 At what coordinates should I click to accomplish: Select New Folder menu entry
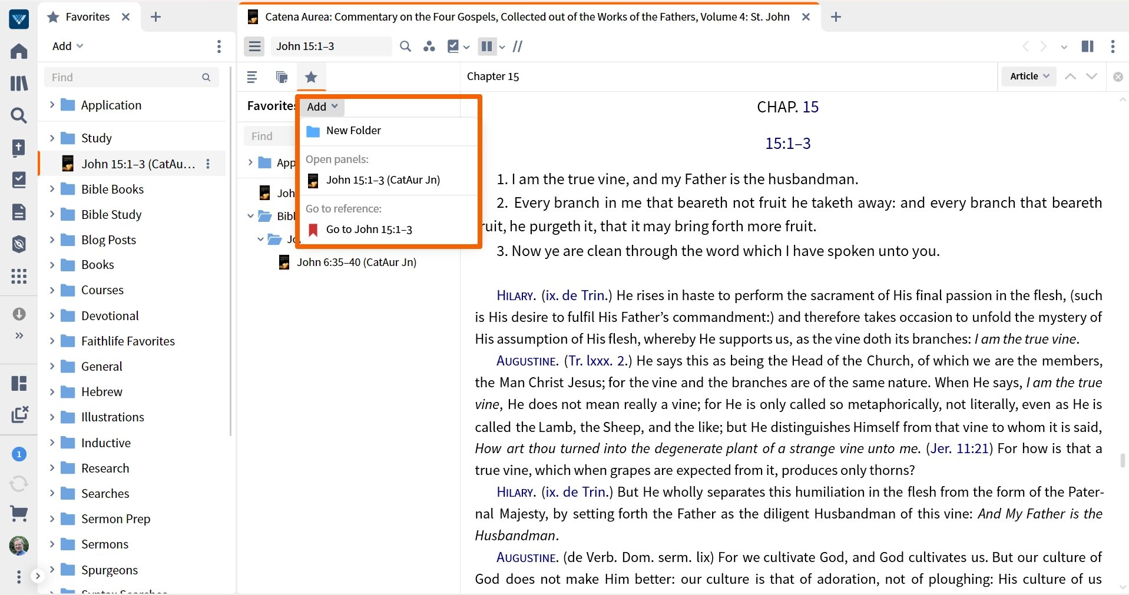click(x=389, y=131)
